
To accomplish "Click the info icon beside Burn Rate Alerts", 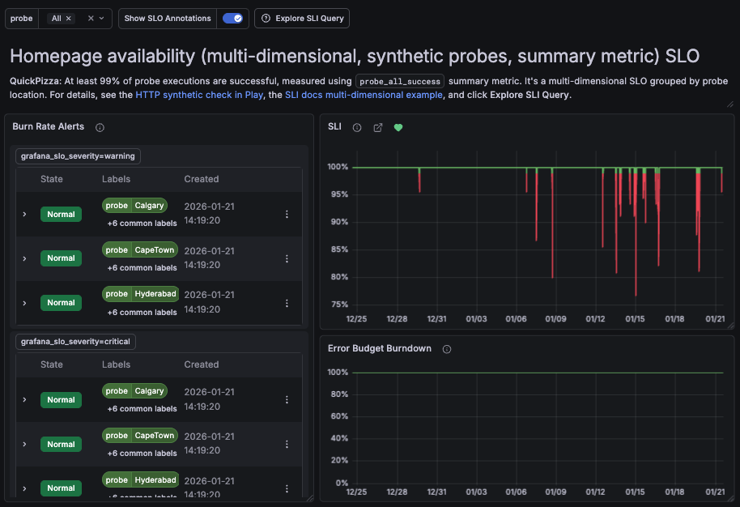I will tap(100, 127).
